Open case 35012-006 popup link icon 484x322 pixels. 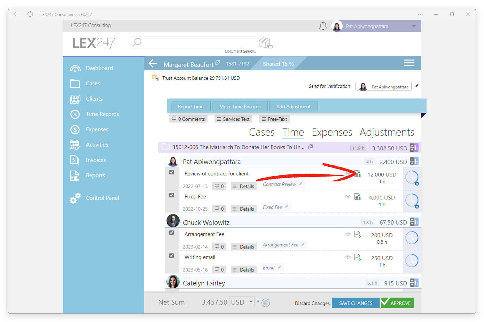click(x=310, y=147)
